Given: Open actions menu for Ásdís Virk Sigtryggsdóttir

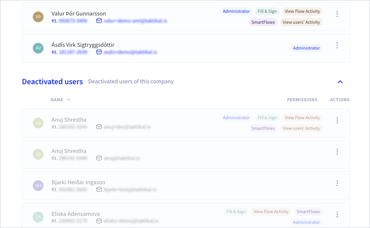Looking at the screenshot, I should (x=337, y=45).
